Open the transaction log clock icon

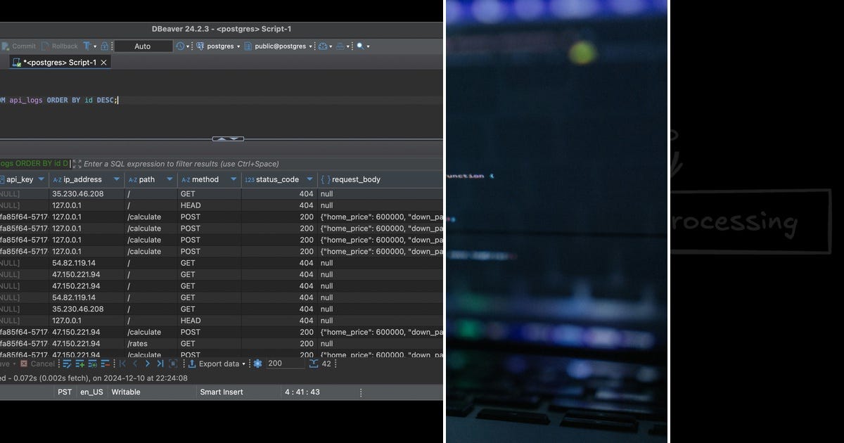click(181, 46)
